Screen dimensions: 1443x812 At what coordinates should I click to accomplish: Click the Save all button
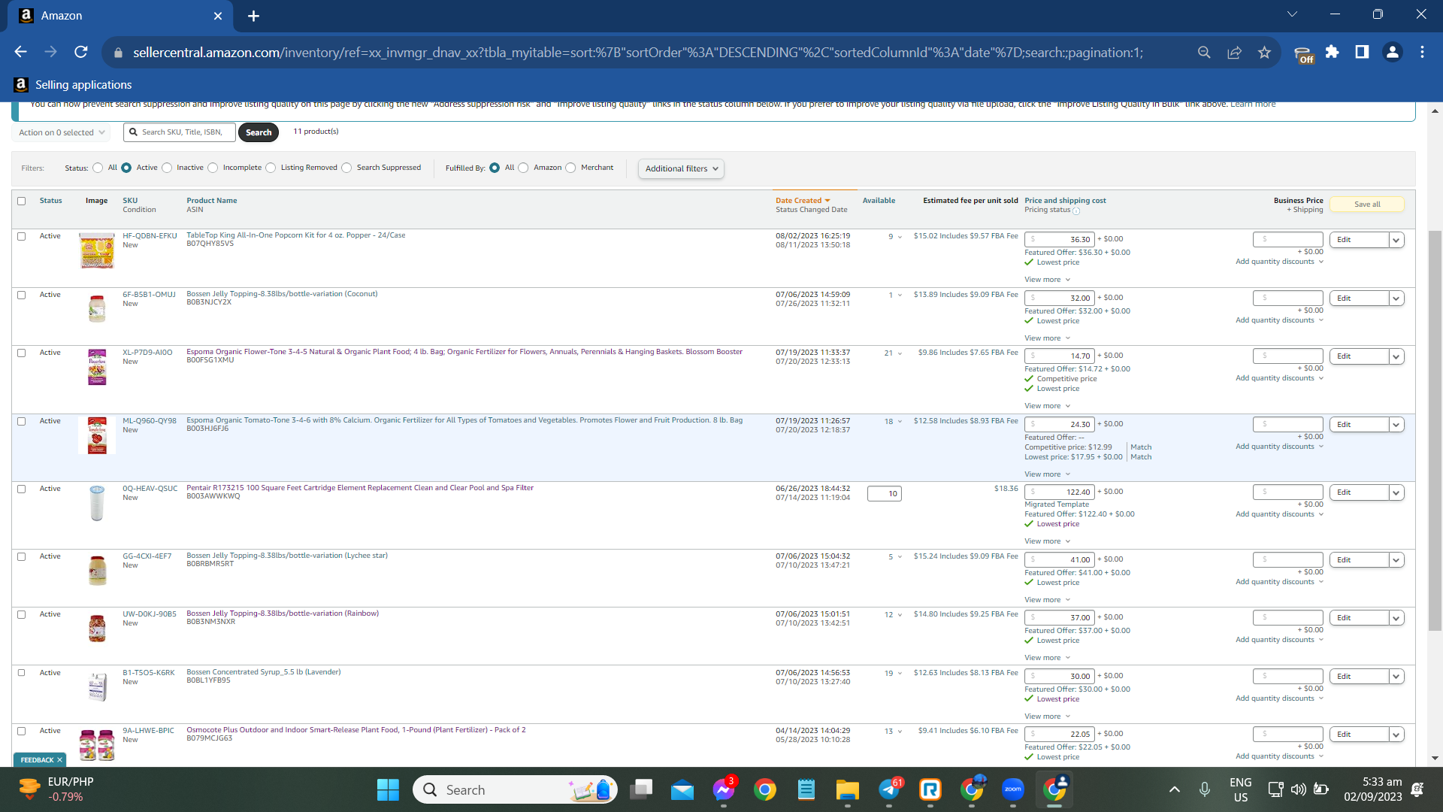[1367, 205]
